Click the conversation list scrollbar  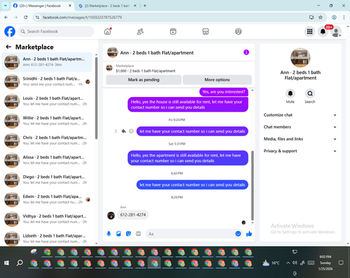pos(96,98)
